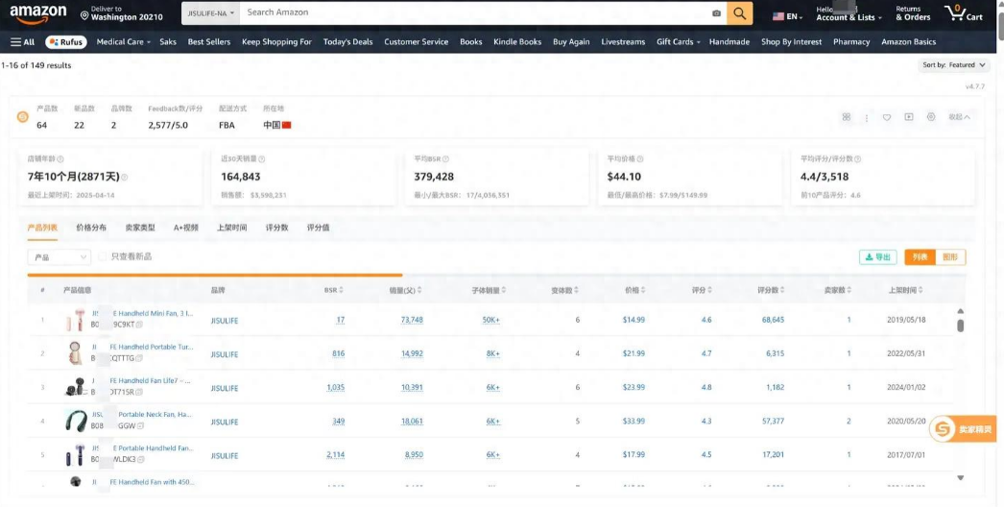
Task: Click the Search Amazon field
Action: pyautogui.click(x=474, y=12)
